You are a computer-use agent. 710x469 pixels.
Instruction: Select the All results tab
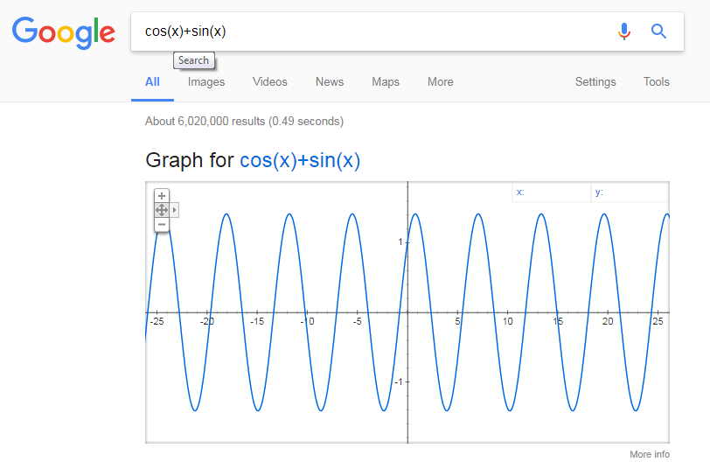[x=152, y=82]
